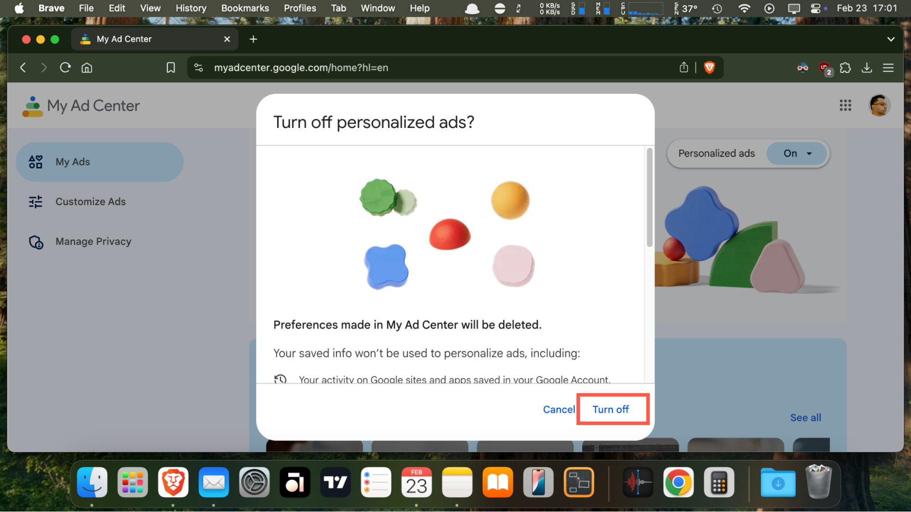
Task: Open the File menu
Action: pos(86,8)
